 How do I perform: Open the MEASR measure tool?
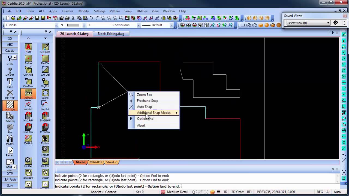[10, 71]
